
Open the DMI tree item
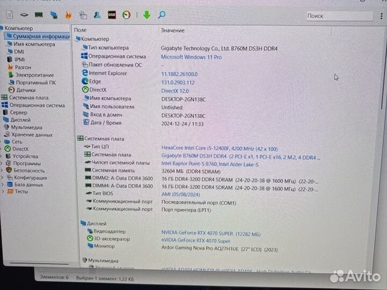point(16,52)
